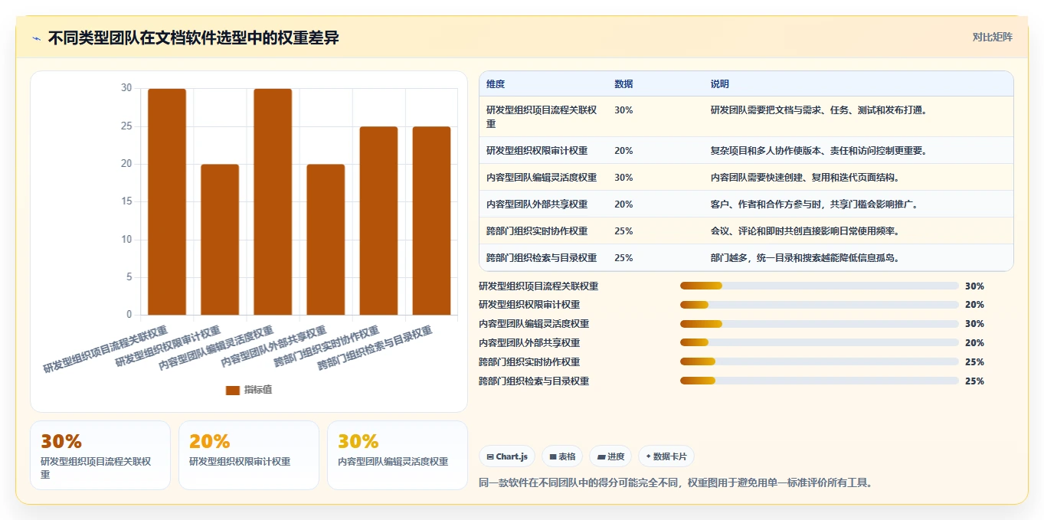The image size is (1044, 520).
Task: Click the 说明 column header
Action: pos(720,84)
